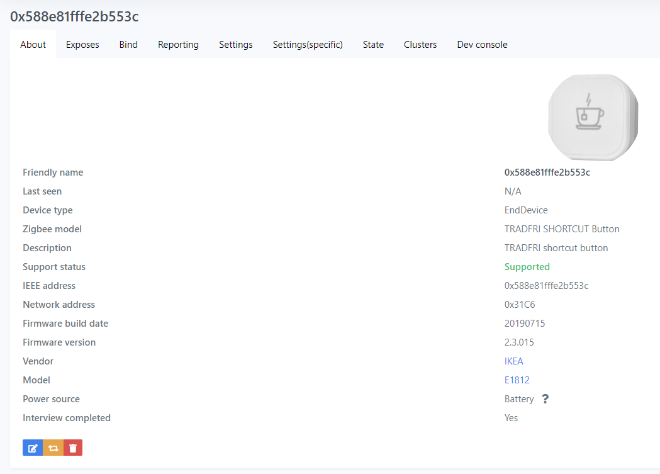Click the Firmware build date label

(x=65, y=324)
